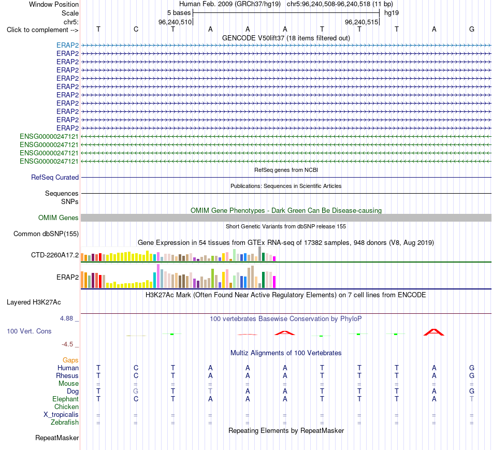492x450 pixels.
Task: Click the Common dbSNP(155) track label
Action: click(46, 234)
